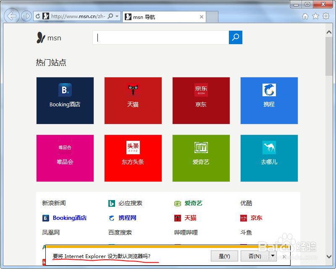Open the 斗鱼 link

click(x=246, y=232)
